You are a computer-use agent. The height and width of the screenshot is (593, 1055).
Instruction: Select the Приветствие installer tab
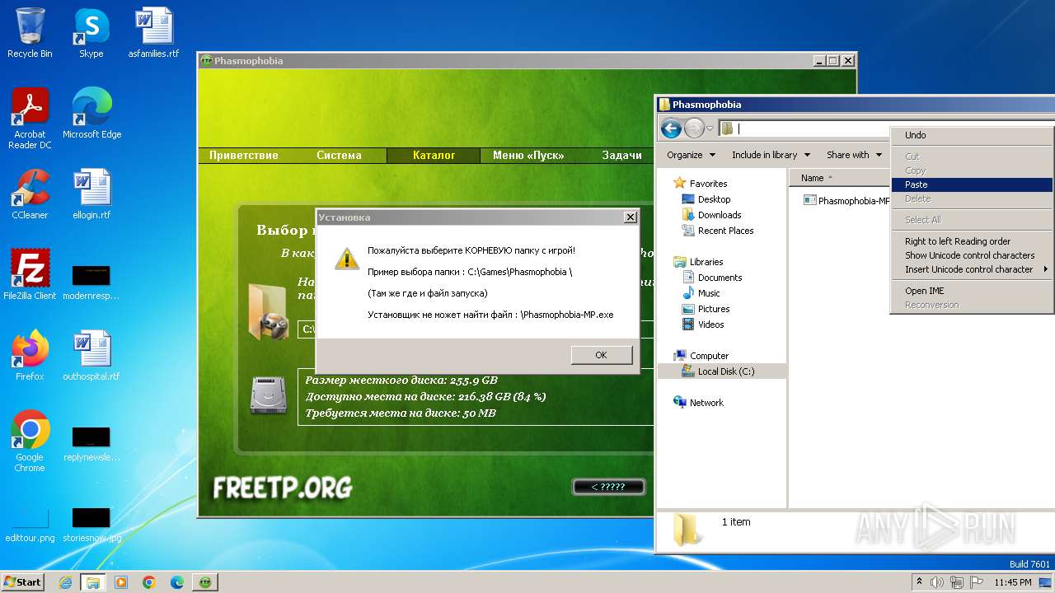point(244,155)
